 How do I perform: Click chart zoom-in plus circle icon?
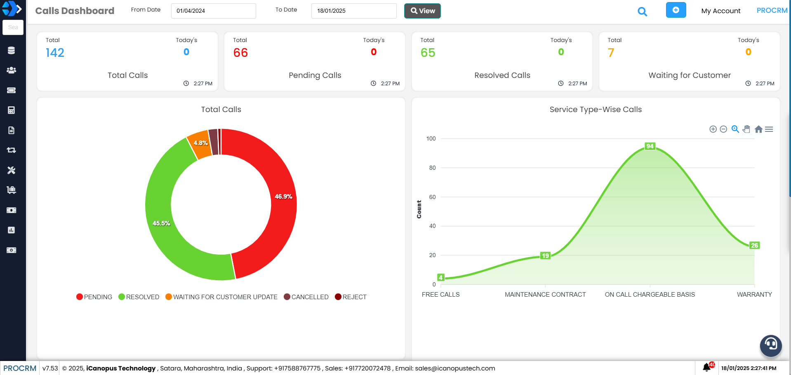coord(713,129)
